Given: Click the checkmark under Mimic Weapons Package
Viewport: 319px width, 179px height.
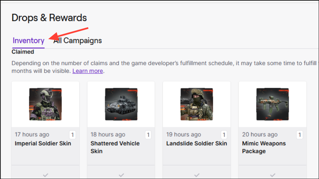Looking at the screenshot, I should coord(273,175).
